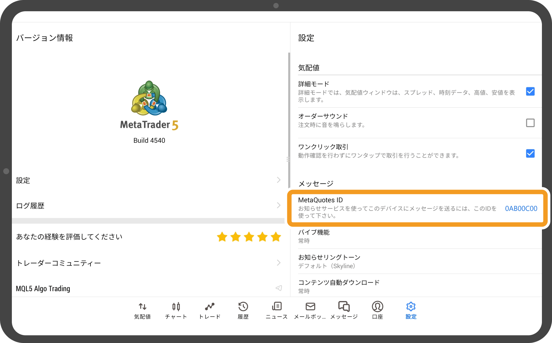Click the バージョン情報 panel title

click(x=44, y=38)
